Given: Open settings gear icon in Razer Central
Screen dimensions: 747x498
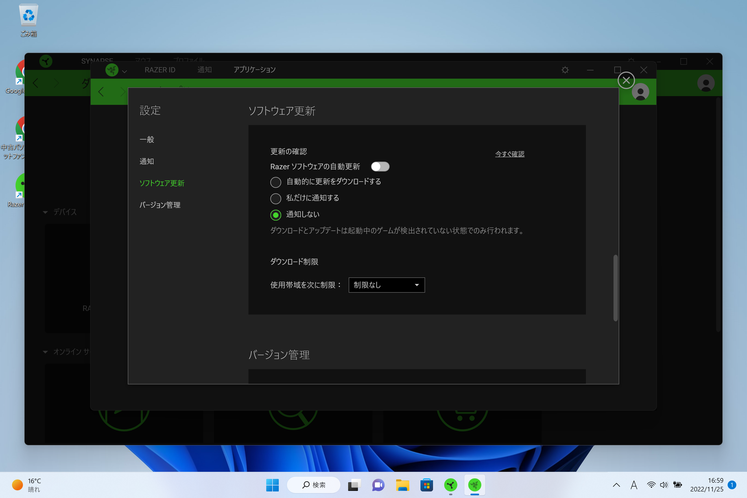Looking at the screenshot, I should click(565, 70).
